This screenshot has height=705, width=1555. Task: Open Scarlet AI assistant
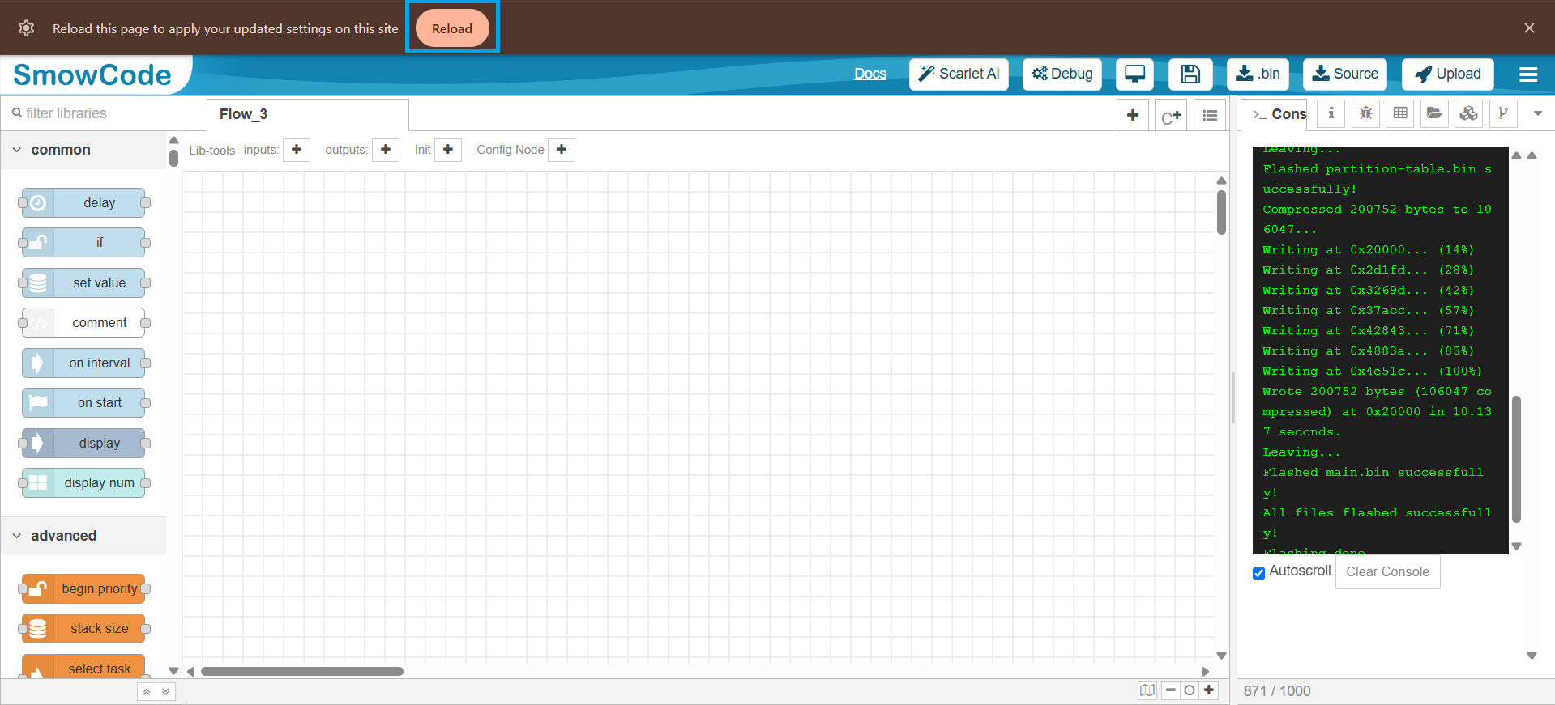(x=959, y=74)
